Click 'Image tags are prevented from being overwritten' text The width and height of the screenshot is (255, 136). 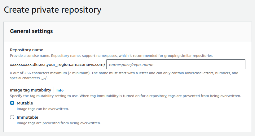tap(59, 123)
